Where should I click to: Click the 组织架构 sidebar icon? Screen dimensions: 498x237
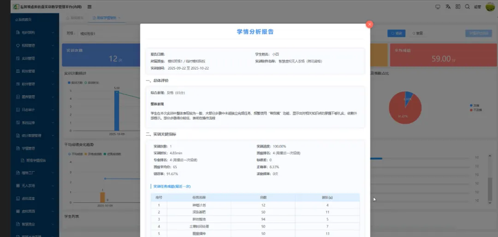coord(18,33)
